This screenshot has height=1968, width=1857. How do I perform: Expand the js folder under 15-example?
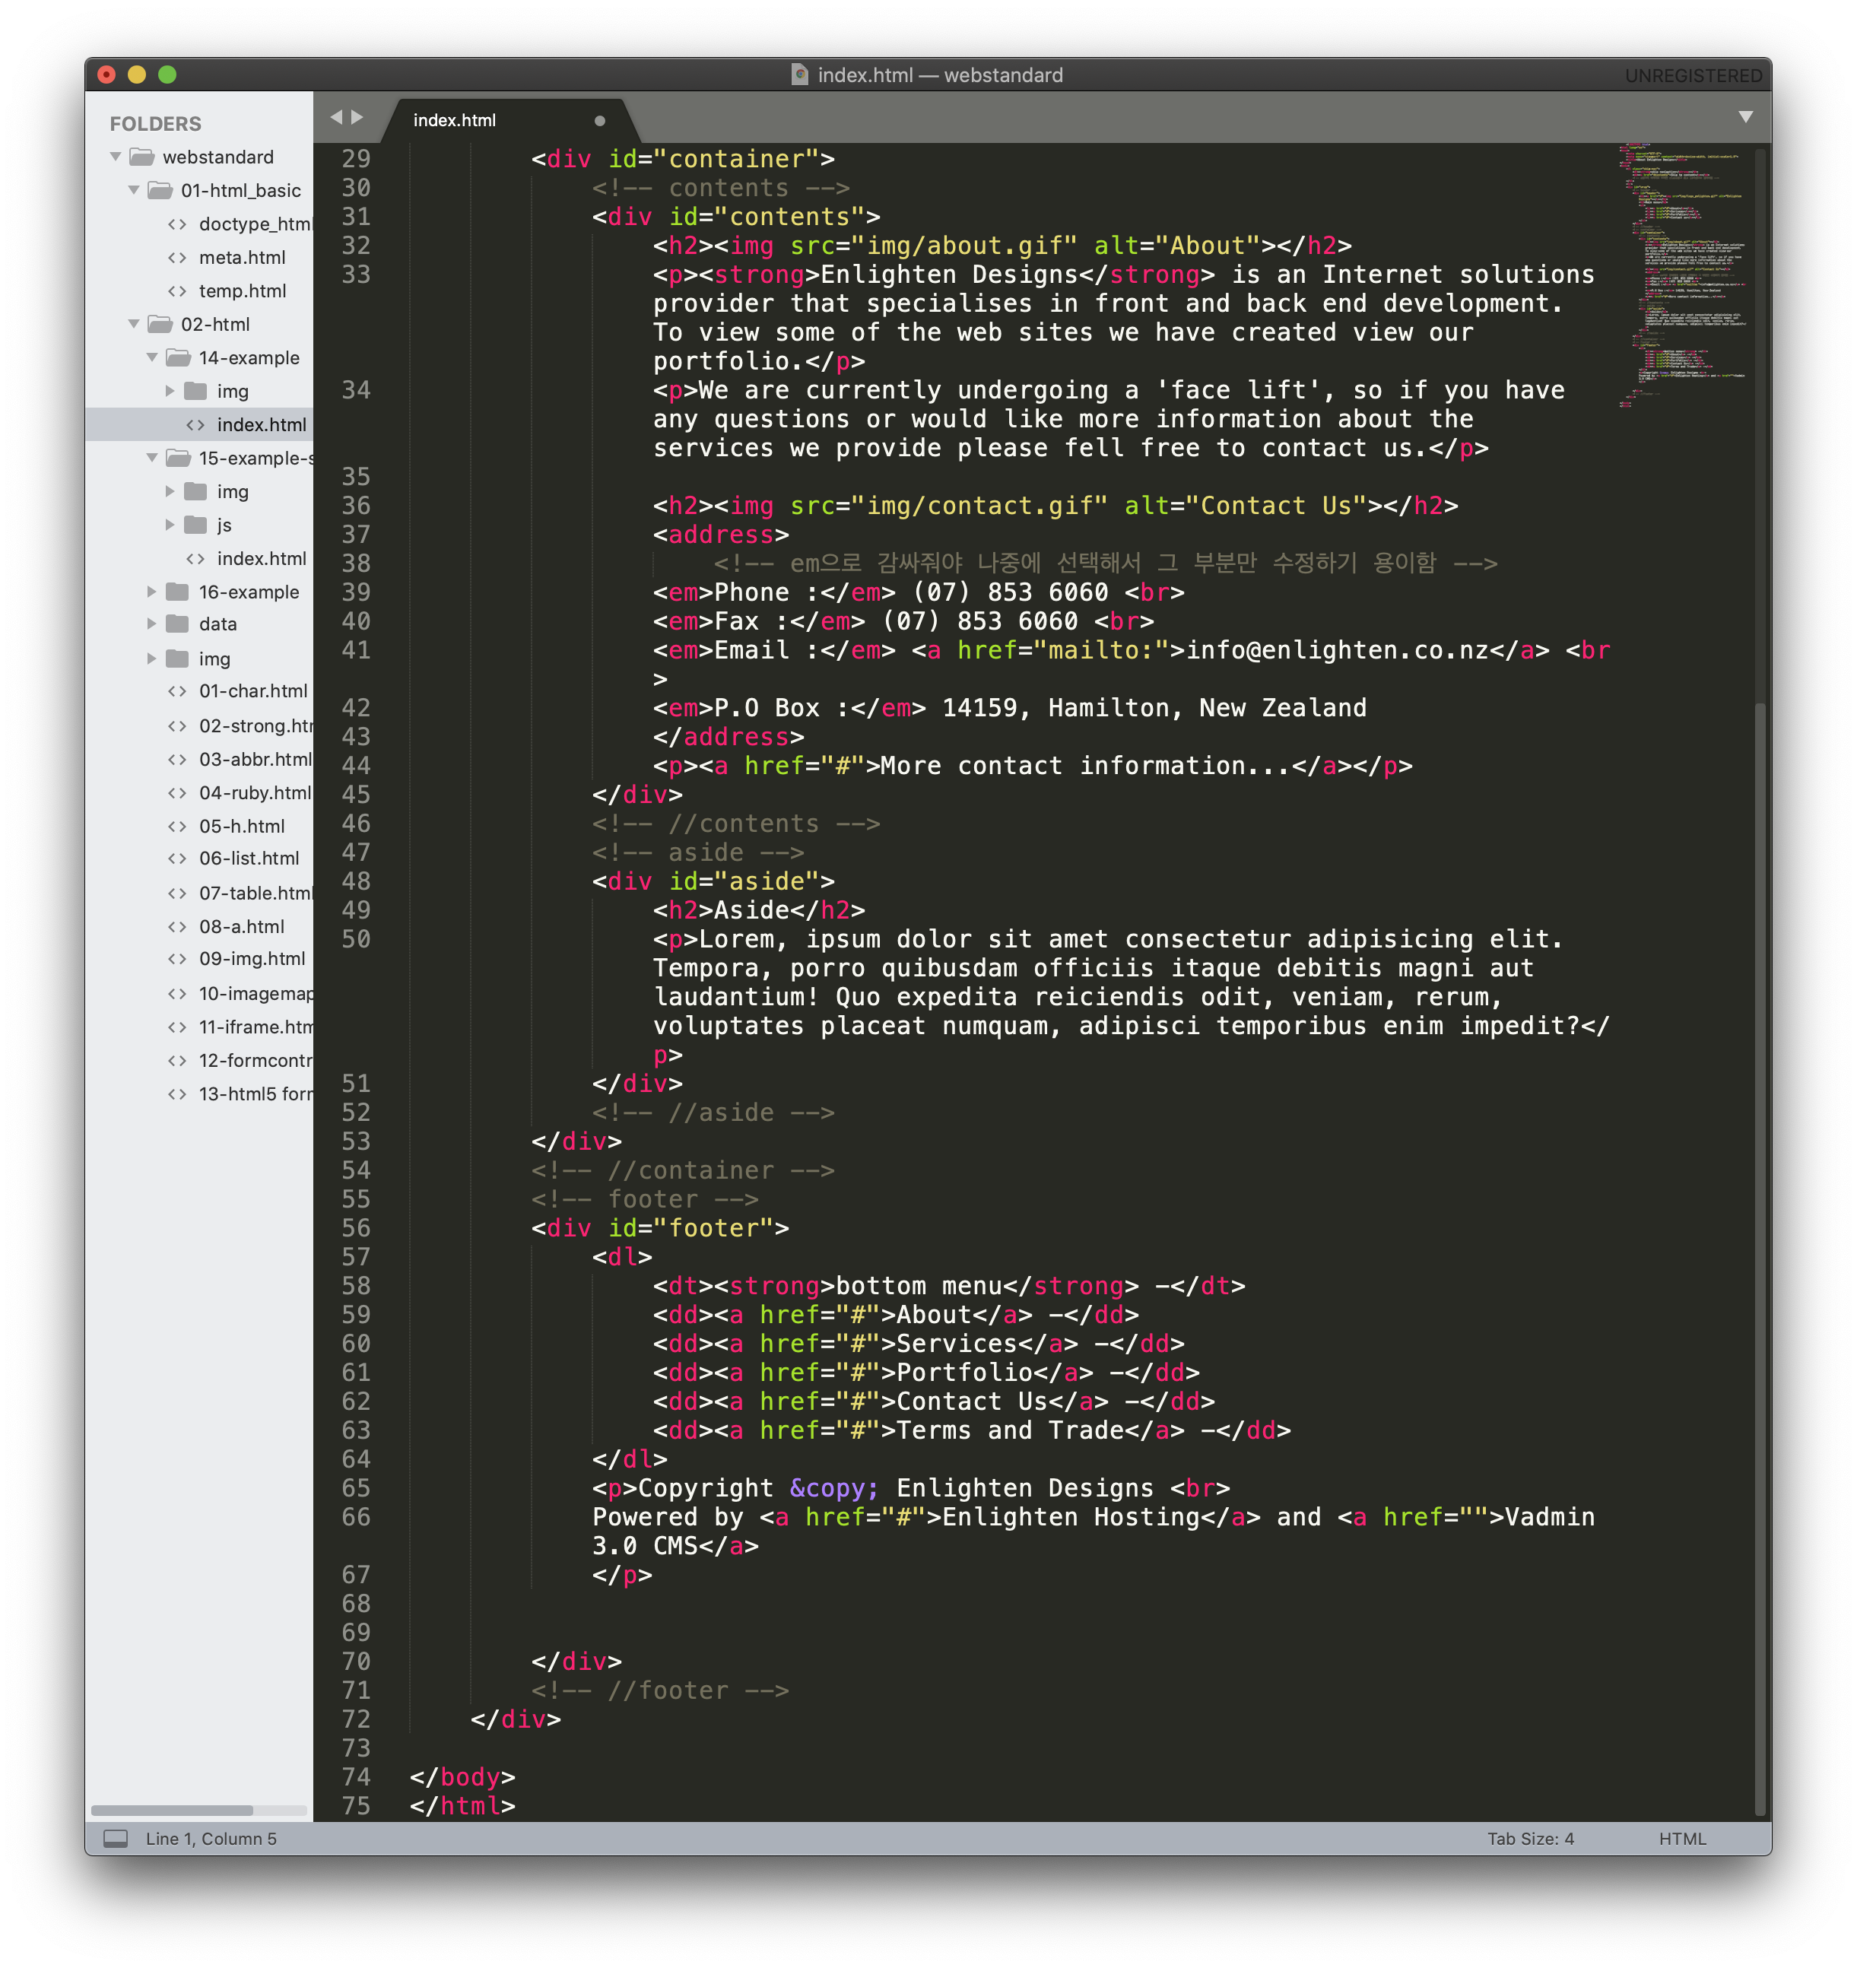(x=170, y=525)
